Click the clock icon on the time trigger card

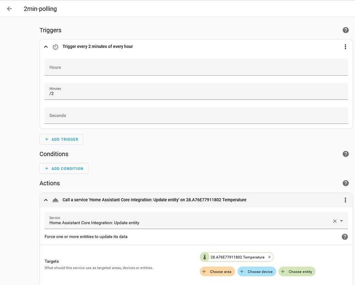click(x=55, y=46)
